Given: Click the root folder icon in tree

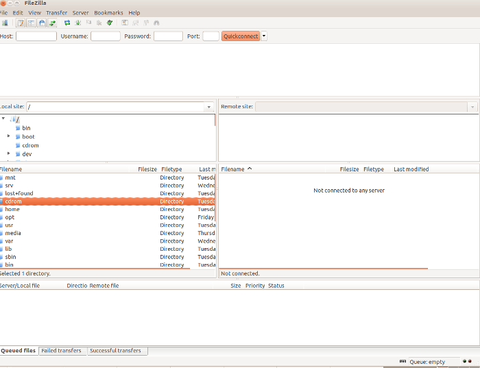Looking at the screenshot, I should click(12, 119).
